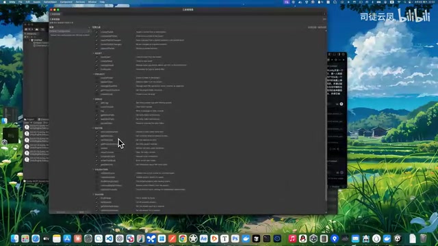Toggle the getLogs checkbox in DEBUG section
Image resolution: width=438 pixels, height=246 pixels.
97,102
